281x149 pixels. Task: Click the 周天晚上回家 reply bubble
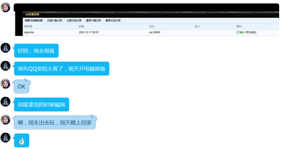pyautogui.click(x=55, y=123)
